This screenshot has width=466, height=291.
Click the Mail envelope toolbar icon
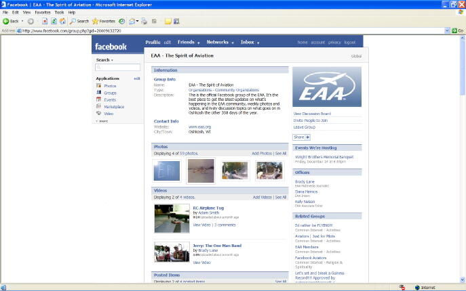pos(132,22)
